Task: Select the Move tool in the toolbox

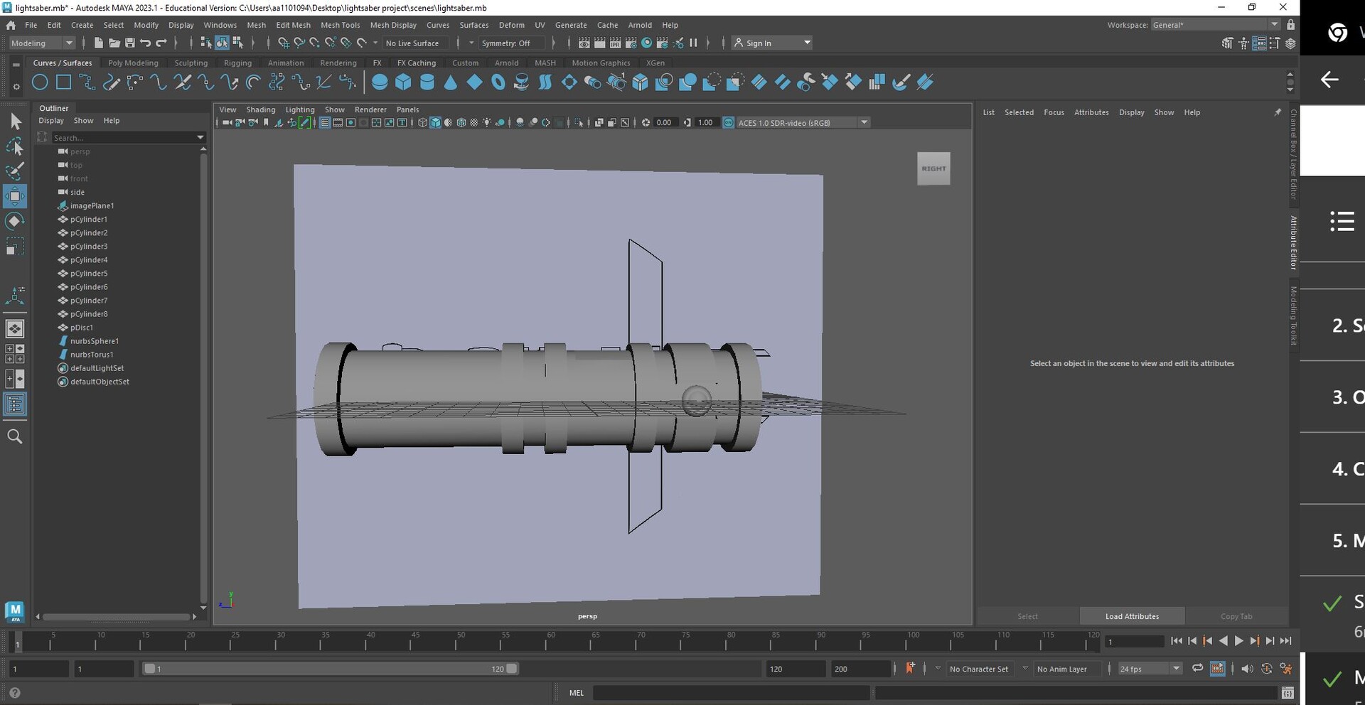Action: 15,197
